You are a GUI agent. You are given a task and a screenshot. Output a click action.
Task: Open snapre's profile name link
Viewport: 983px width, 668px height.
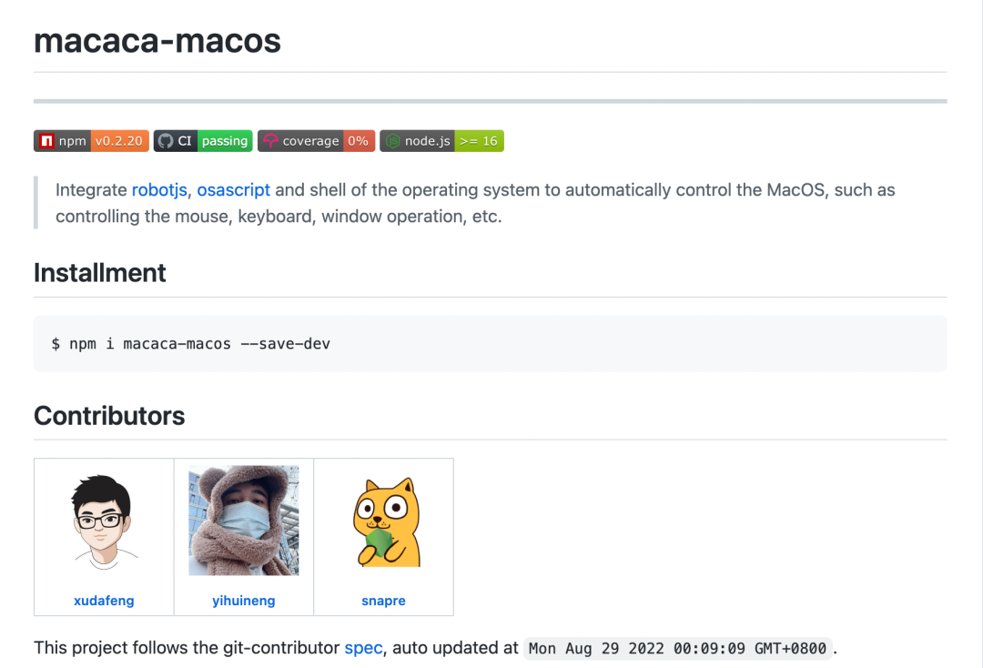[x=384, y=601]
